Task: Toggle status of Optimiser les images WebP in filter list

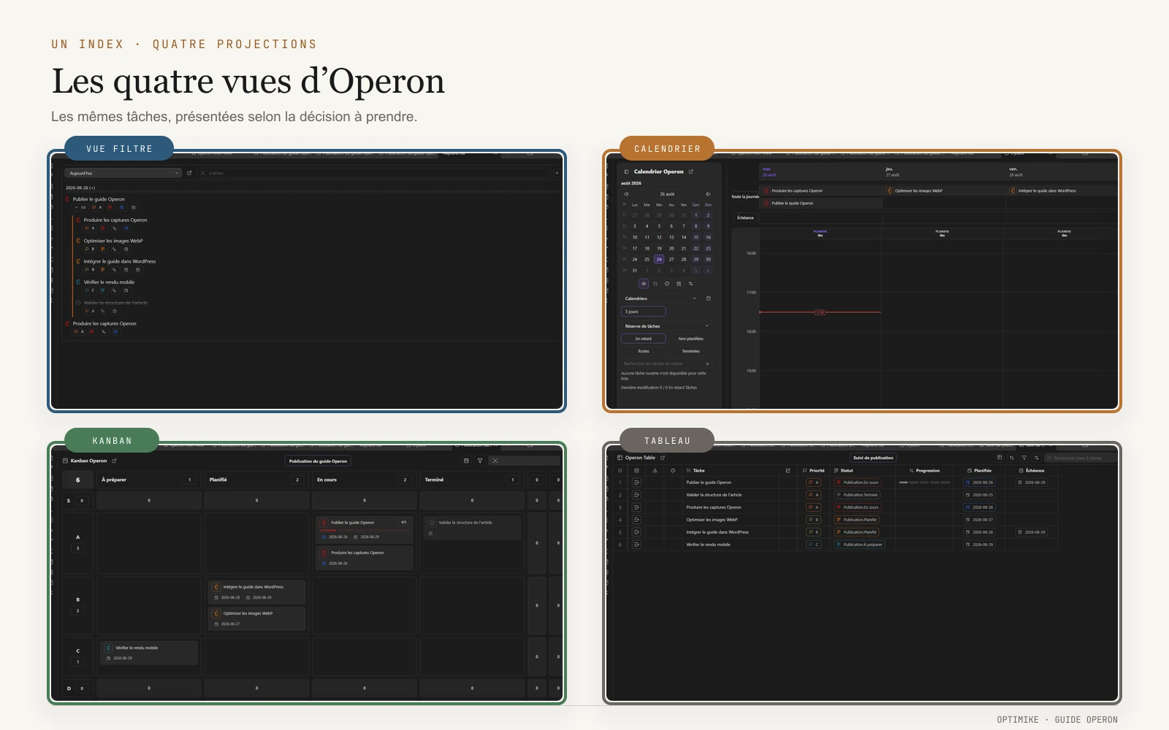Action: (78, 240)
